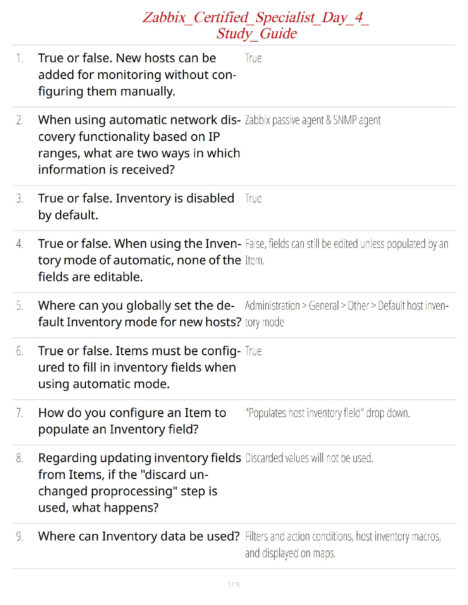Click question 1 about adding new hosts

pos(137,75)
